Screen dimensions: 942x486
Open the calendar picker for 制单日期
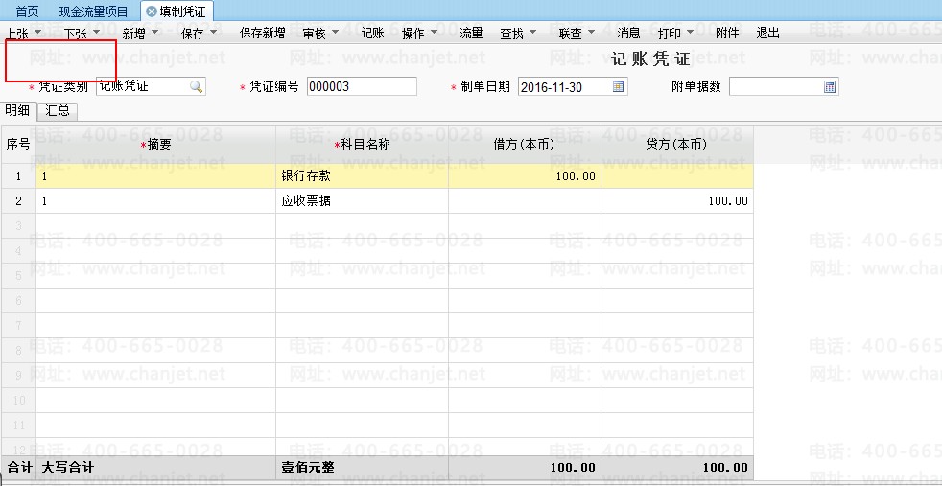point(619,87)
